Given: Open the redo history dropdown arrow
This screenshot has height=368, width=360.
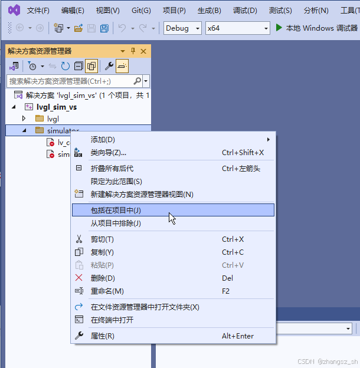Looking at the screenshot, I should tap(153, 28).
